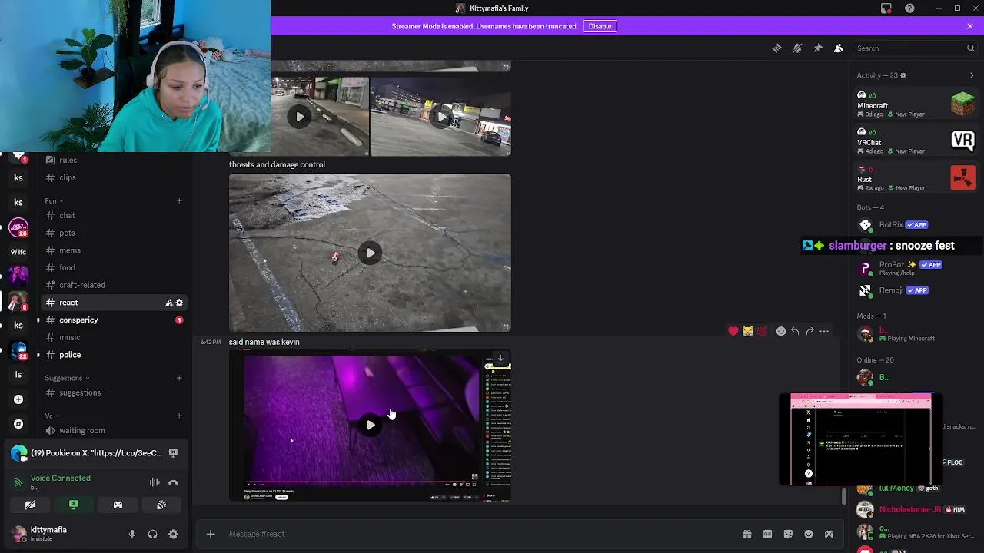984x553 pixels.
Task: Open the VRChat activity card
Action: (x=916, y=141)
